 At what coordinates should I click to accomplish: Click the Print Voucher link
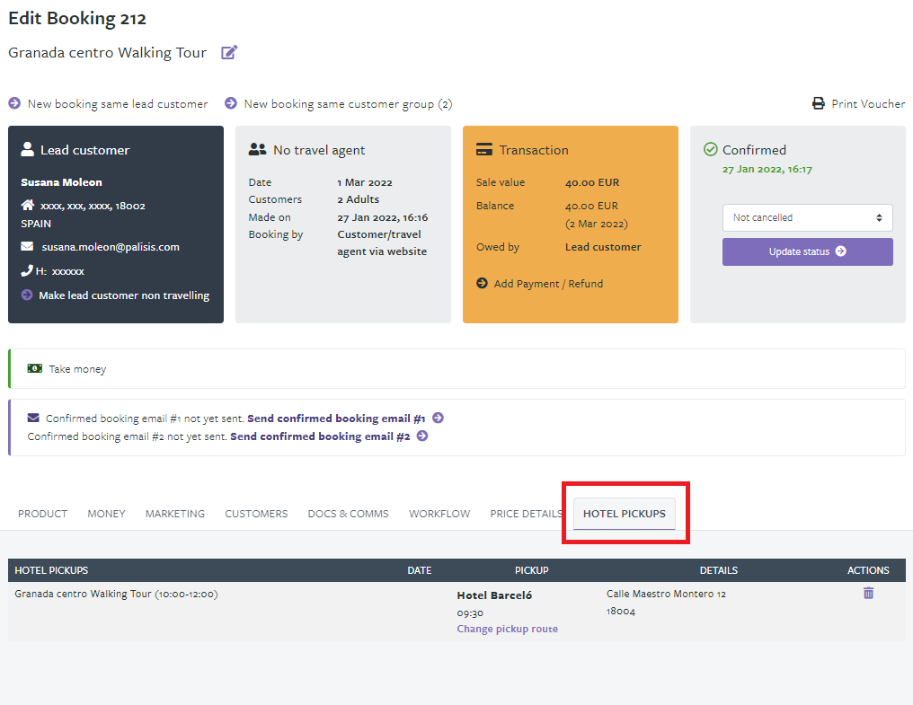868,103
